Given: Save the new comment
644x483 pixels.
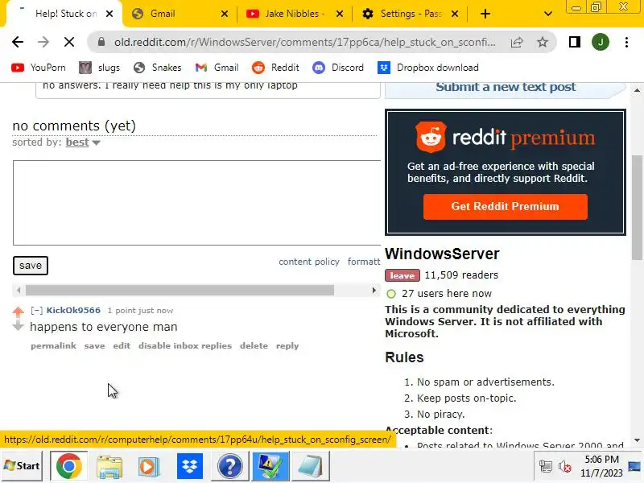Looking at the screenshot, I should tap(31, 266).
